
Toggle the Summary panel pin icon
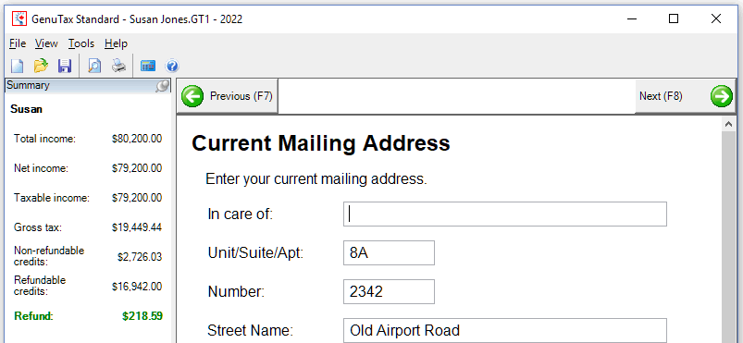pyautogui.click(x=163, y=86)
